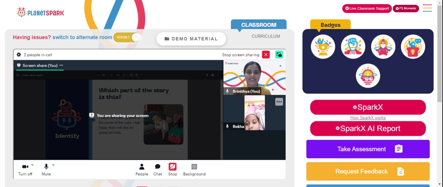The image size is (443, 187).
Task: Open Background effects
Action: point(194,170)
